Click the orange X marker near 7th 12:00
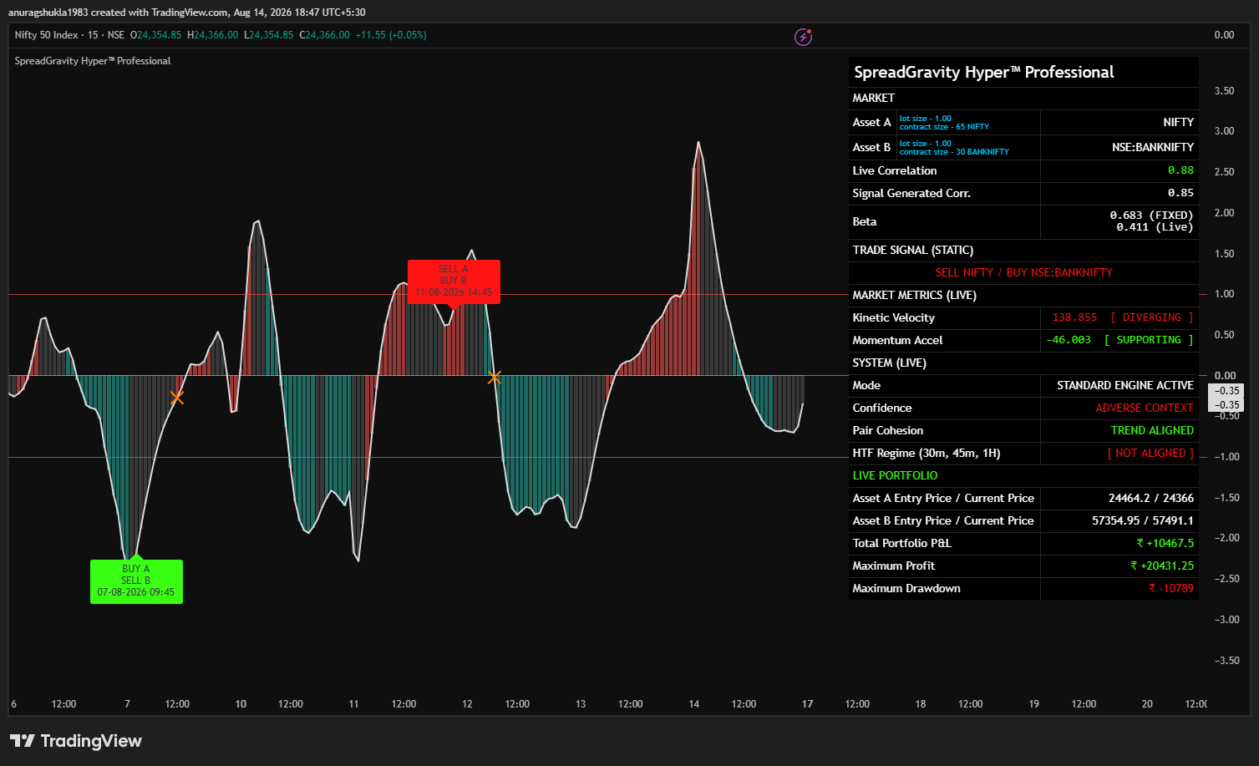Screen dimensions: 1259x766 pos(177,398)
